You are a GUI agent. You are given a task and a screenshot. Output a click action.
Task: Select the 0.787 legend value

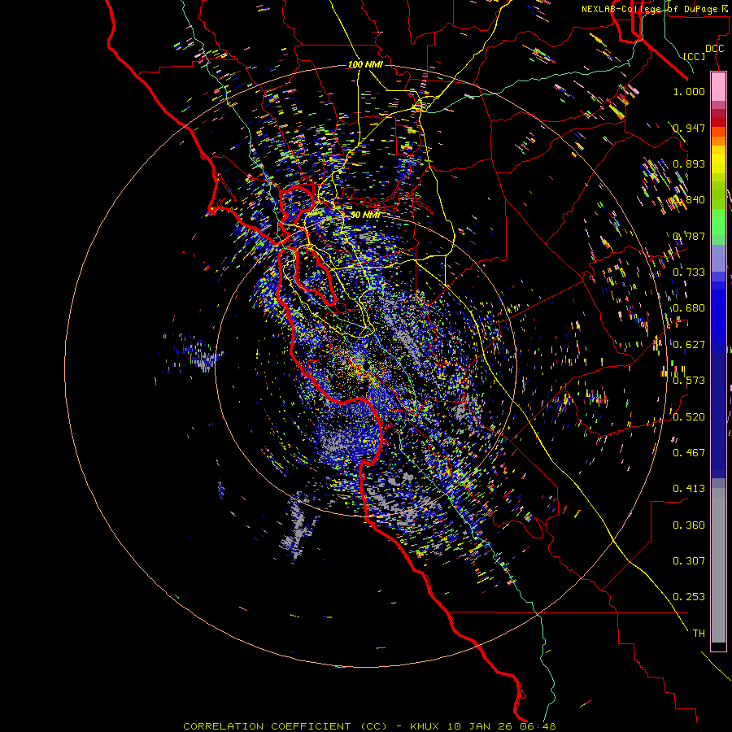click(689, 236)
